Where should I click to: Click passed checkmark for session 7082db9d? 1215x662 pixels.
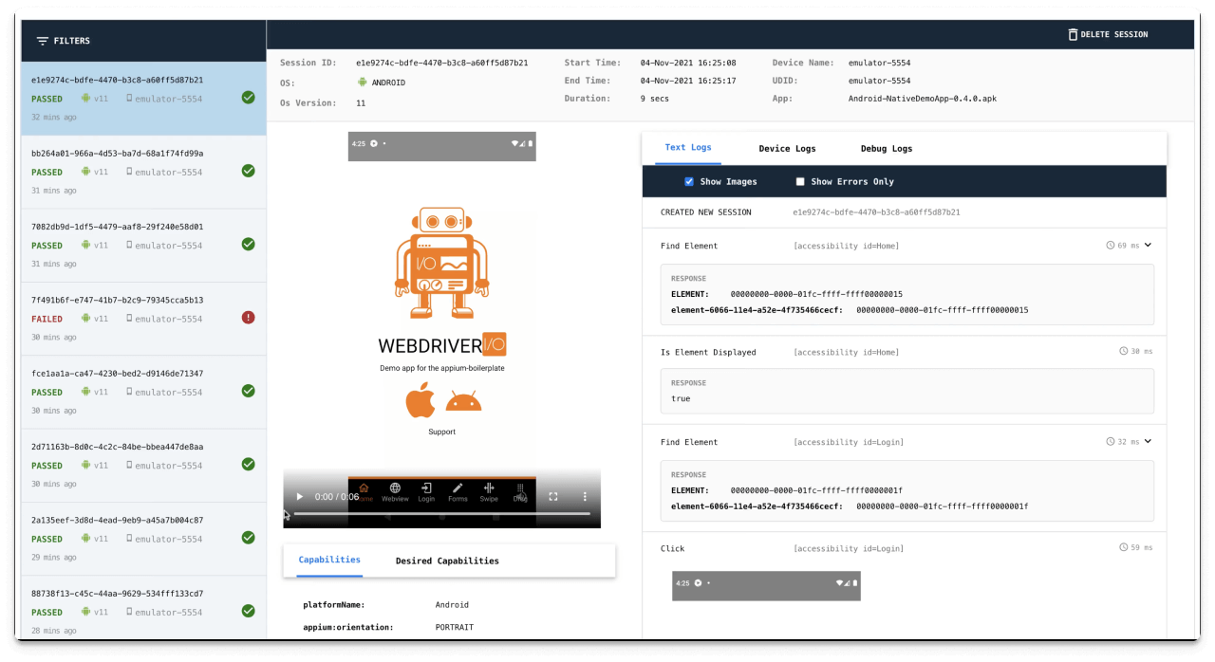coord(248,244)
